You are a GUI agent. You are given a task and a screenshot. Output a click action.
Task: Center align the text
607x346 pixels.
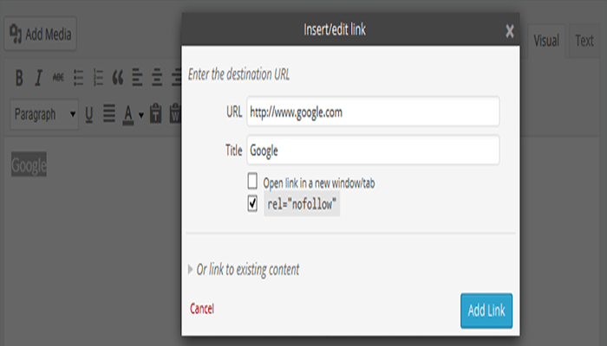click(x=158, y=78)
